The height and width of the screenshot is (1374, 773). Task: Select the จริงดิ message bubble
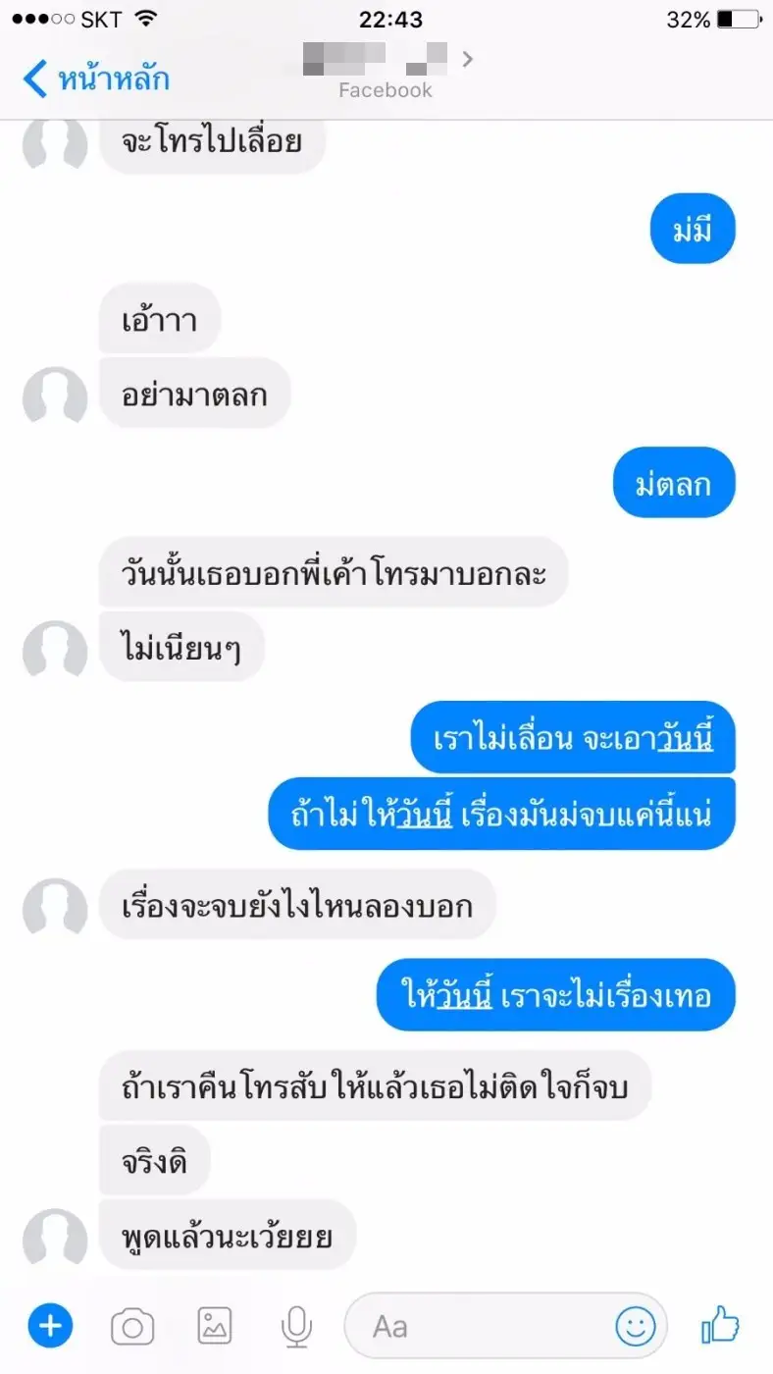[x=155, y=1162]
